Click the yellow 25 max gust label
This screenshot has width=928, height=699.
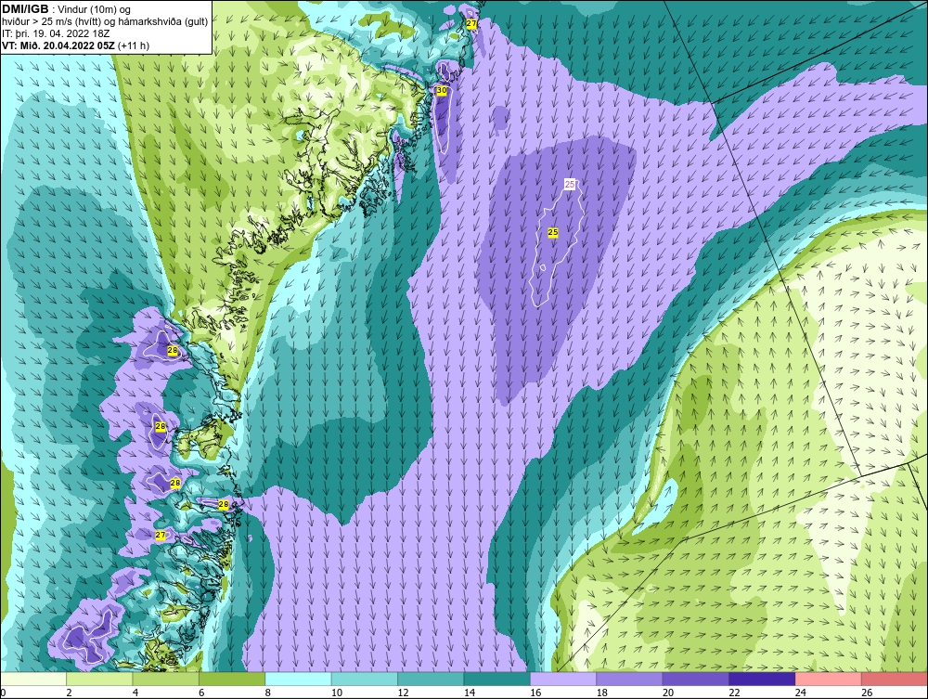point(553,233)
